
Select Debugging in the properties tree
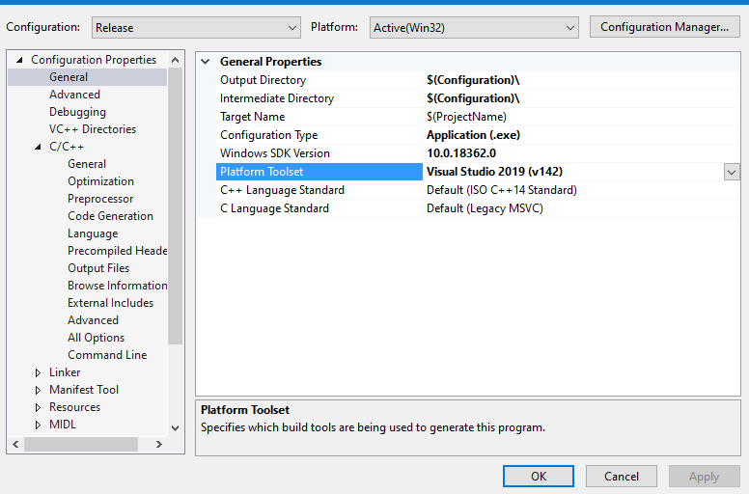(77, 112)
